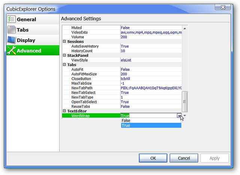Click the Tabs page icon
Screen dimensions: 240x175
click(x=11, y=30)
